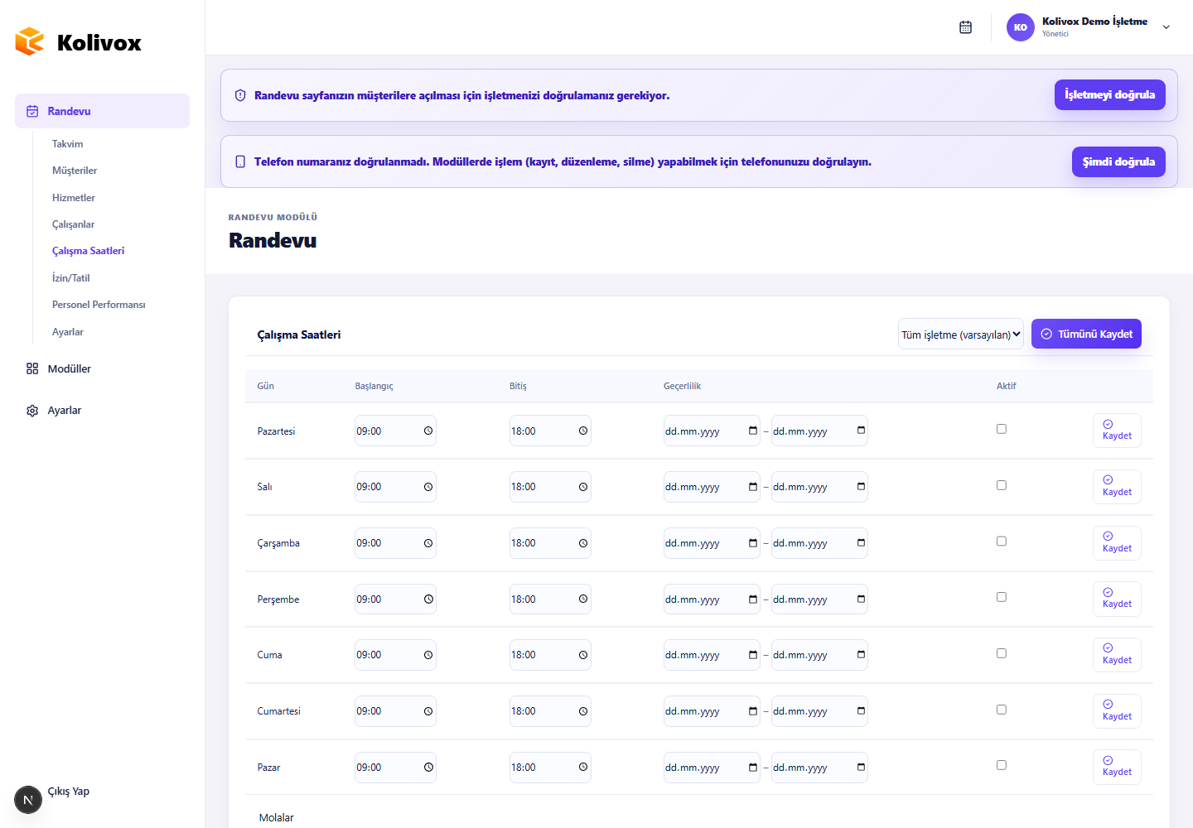Open the clock picker for Cumartesi end time
Image resolution: width=1193 pixels, height=828 pixels.
pyautogui.click(x=583, y=711)
